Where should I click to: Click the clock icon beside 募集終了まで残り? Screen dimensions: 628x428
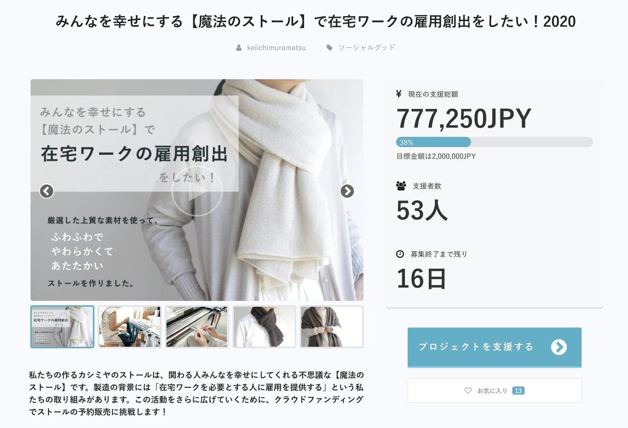click(x=400, y=254)
